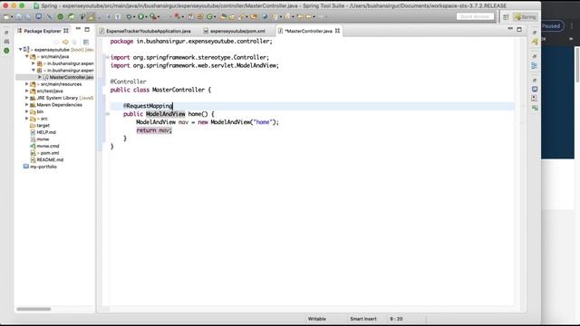Expand MasterController.java tree node
Viewport: 580px width, 326px height.
pos(40,77)
